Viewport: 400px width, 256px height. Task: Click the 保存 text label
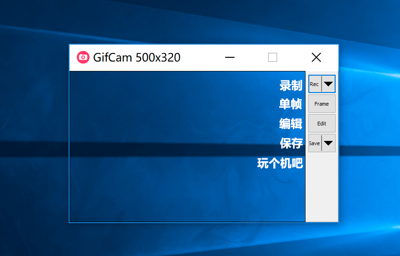291,143
